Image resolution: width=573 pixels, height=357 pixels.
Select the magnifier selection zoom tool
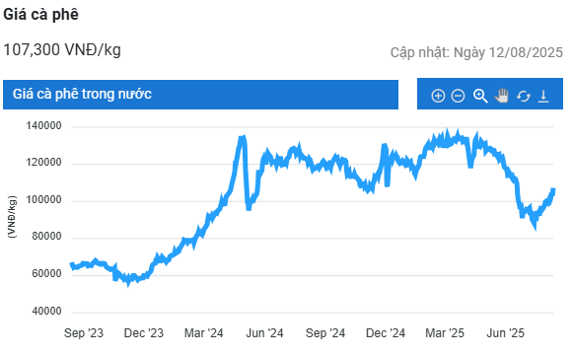[480, 96]
